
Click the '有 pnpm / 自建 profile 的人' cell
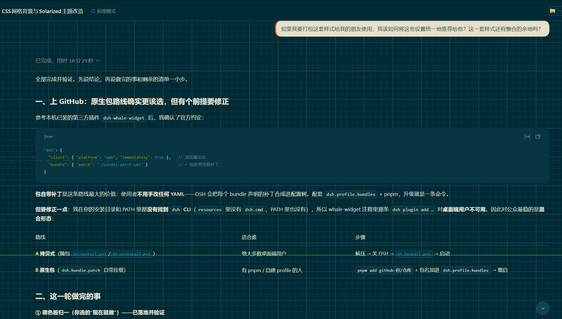(x=272, y=270)
